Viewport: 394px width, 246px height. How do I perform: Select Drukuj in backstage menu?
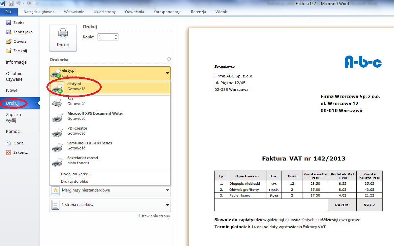(20, 103)
